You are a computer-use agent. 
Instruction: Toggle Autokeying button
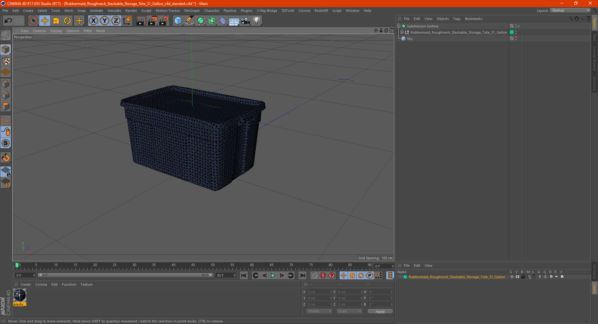tap(323, 275)
